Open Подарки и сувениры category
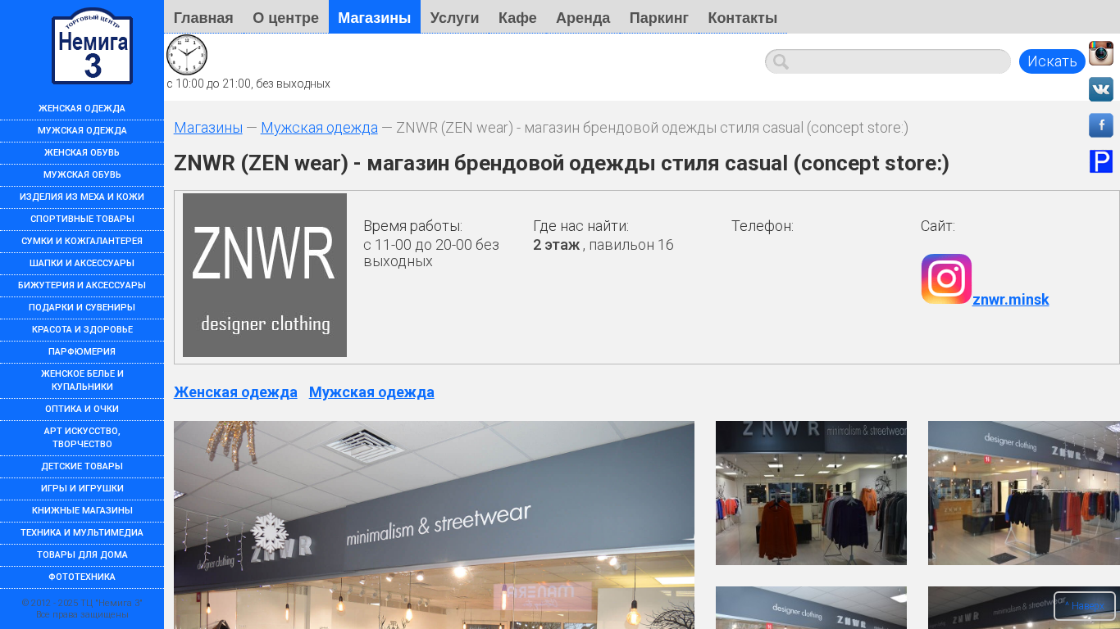 (82, 308)
